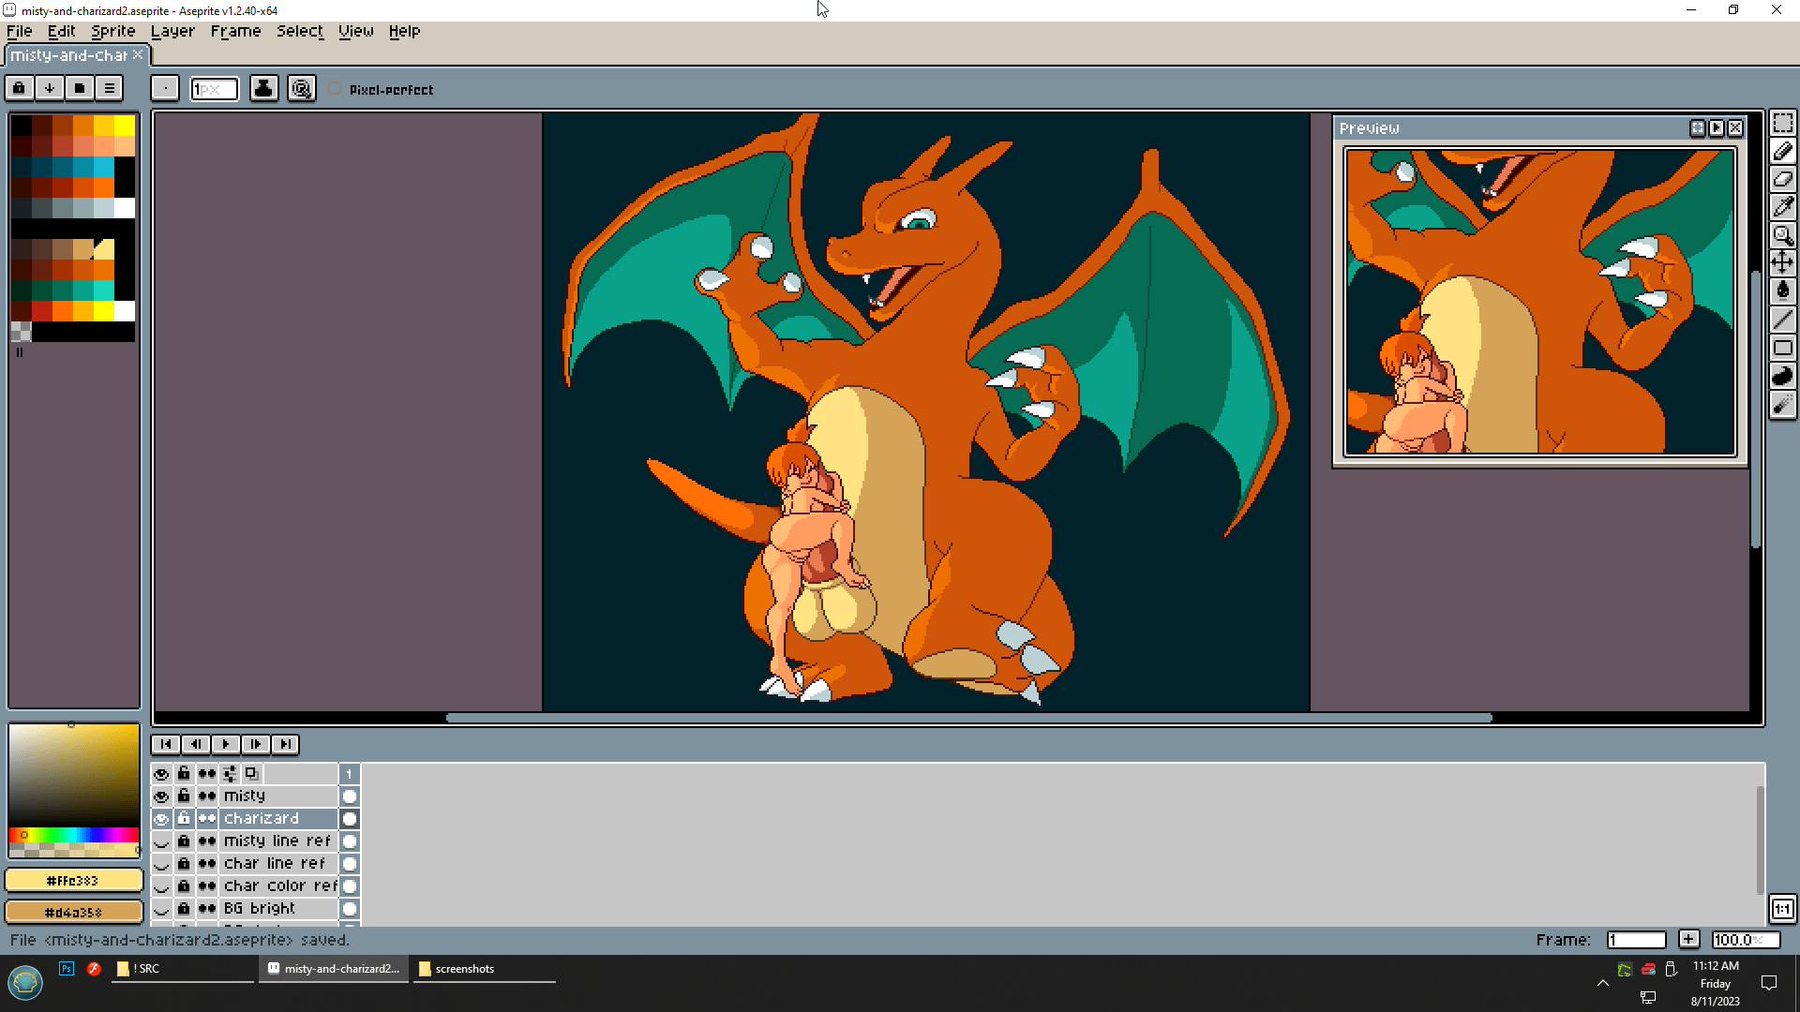Screen dimensions: 1800x1012
Task: Hide the misty layer with eye icon
Action: pyautogui.click(x=161, y=796)
